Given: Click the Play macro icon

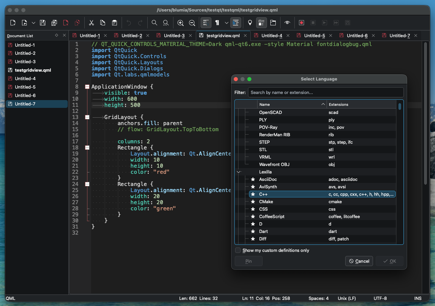Looking at the screenshot, I should [325, 23].
